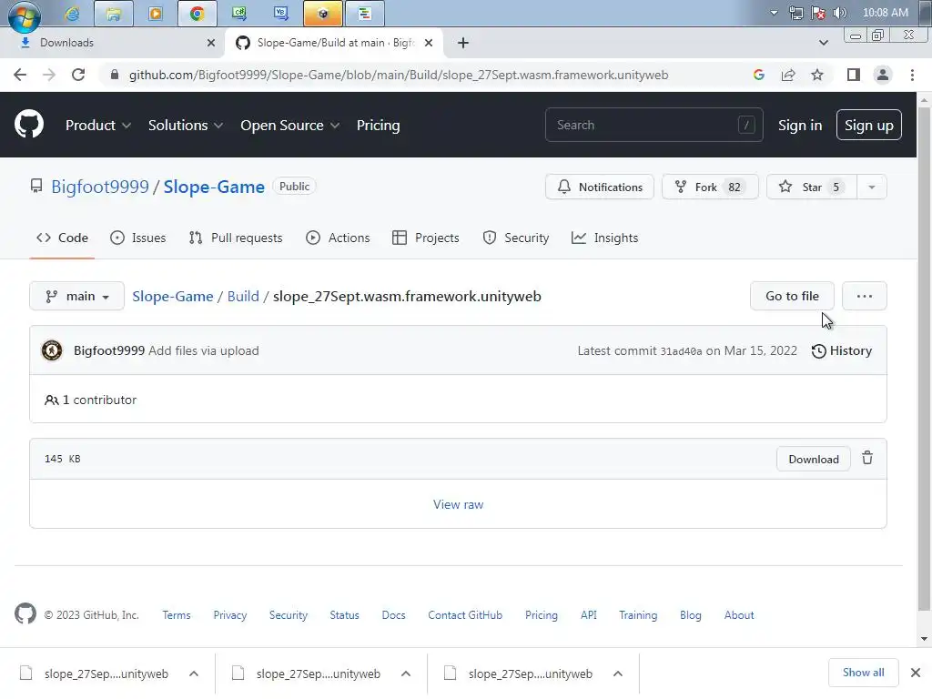The height and width of the screenshot is (699, 932).
Task: Click Show all downloads
Action: click(x=863, y=673)
